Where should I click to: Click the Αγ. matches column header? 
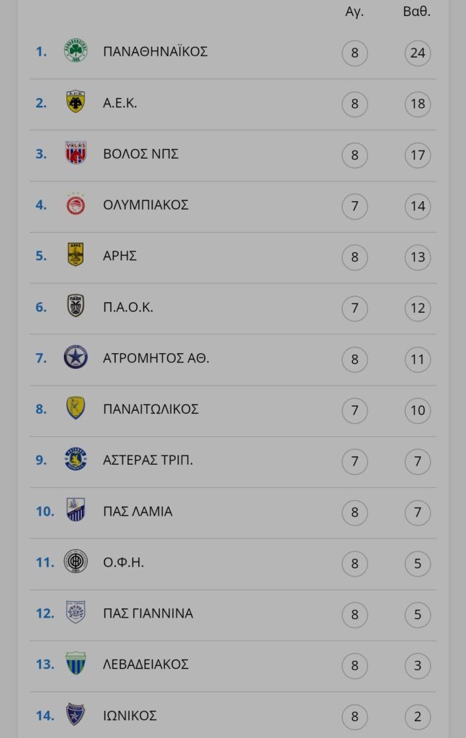pyautogui.click(x=354, y=12)
